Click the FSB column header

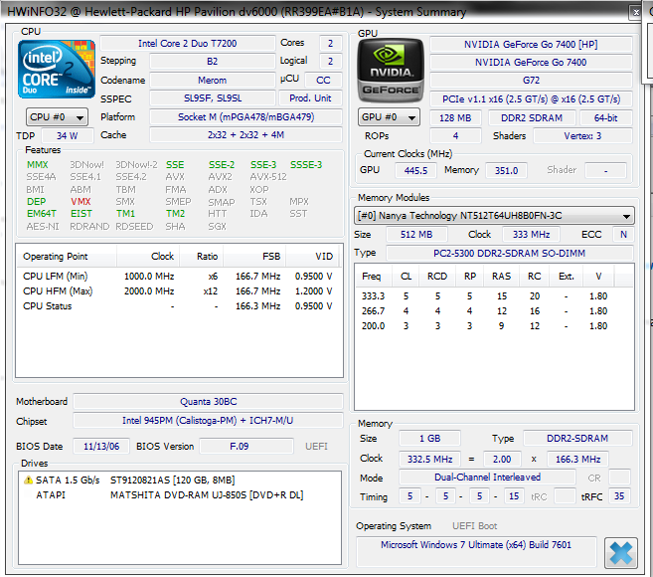(254, 257)
